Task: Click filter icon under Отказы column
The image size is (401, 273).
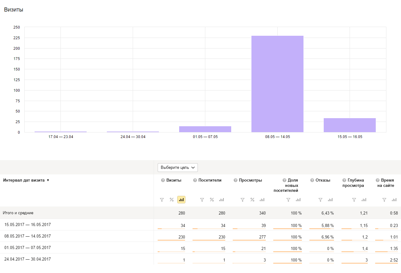Action: (320, 200)
